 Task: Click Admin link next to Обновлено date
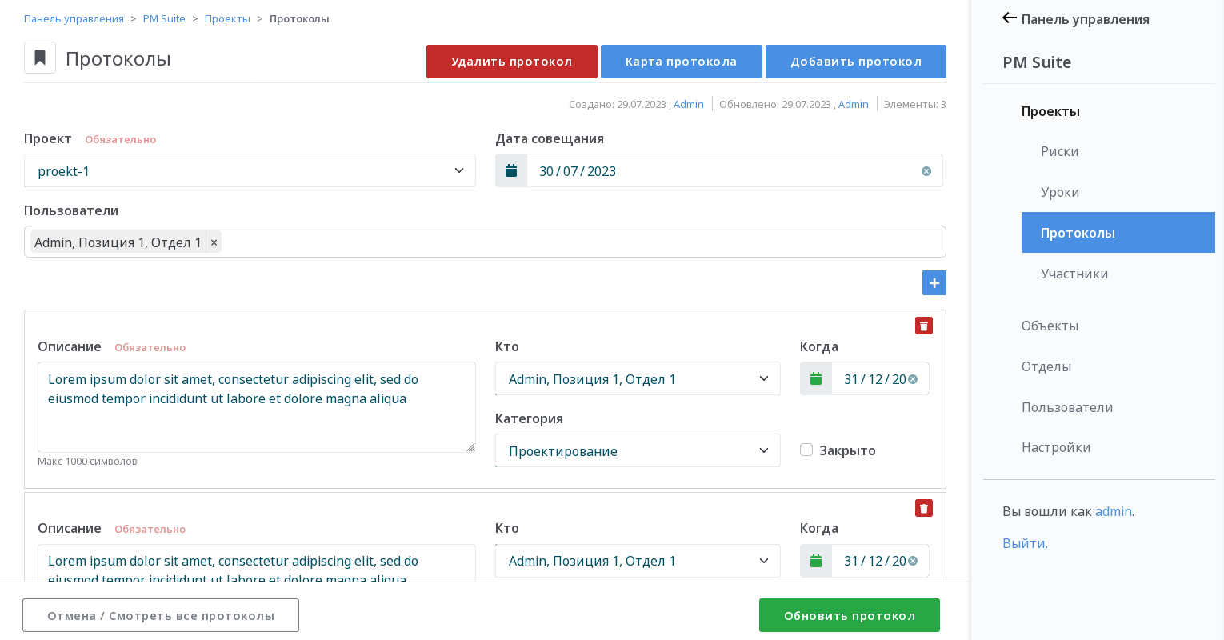click(x=854, y=104)
